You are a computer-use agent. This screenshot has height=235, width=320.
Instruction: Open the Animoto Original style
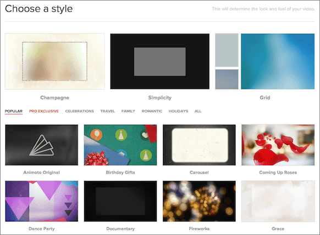(x=42, y=145)
